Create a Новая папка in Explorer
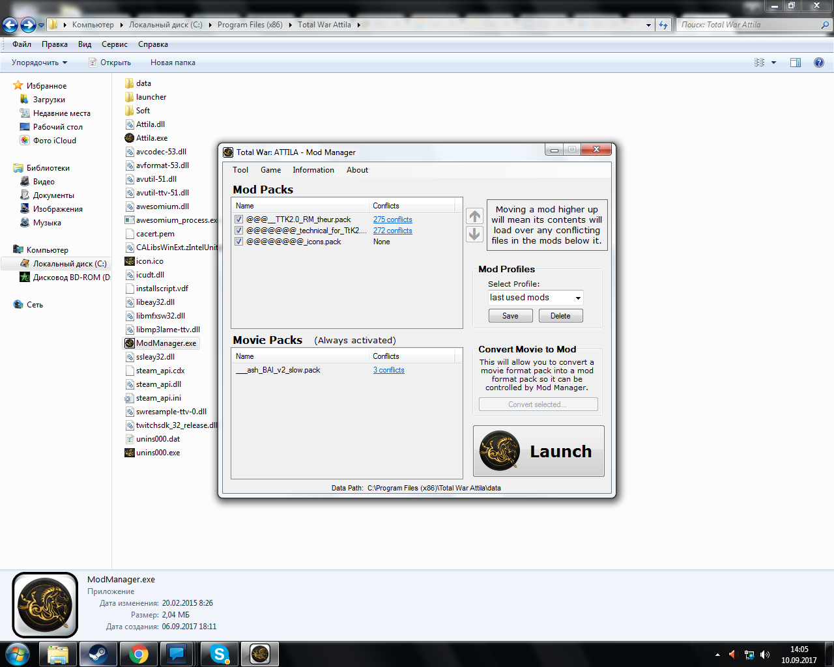 [x=173, y=63]
